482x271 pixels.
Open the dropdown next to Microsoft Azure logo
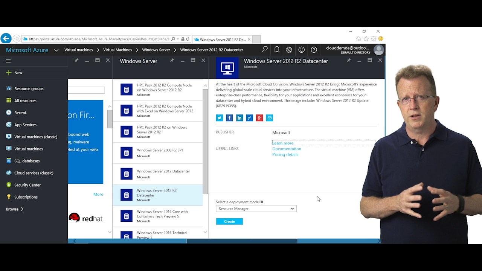coord(56,50)
